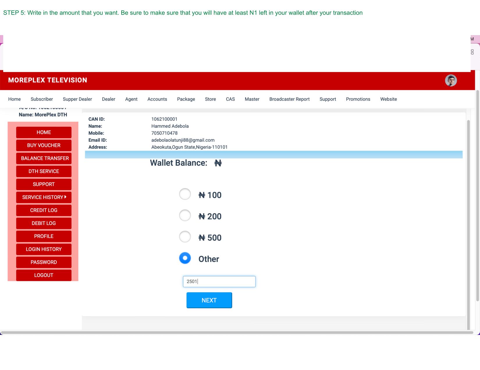This screenshot has height=370, width=480.
Task: Click the MOREPLEX TELEVISION header title
Action: [48, 80]
